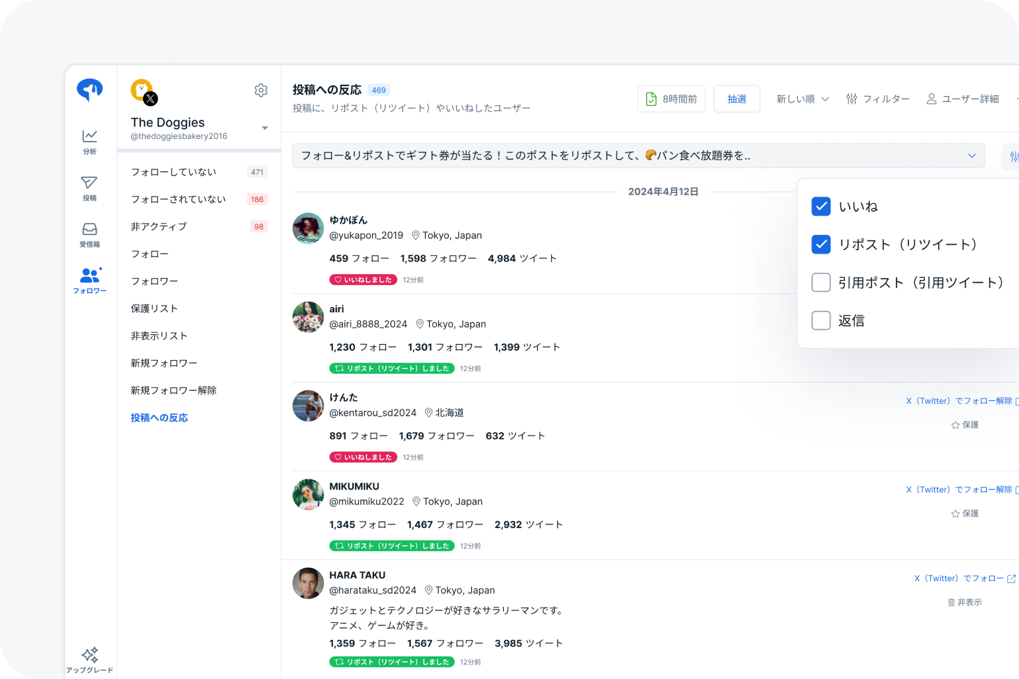
Task: Open the account settings gear icon
Action: (x=261, y=90)
